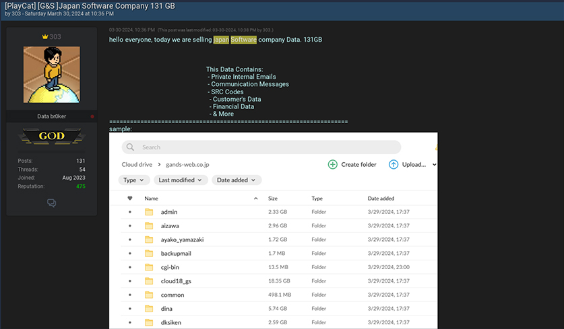This screenshot has height=329, width=564.
Task: Click the Upload... label
Action: (x=414, y=164)
